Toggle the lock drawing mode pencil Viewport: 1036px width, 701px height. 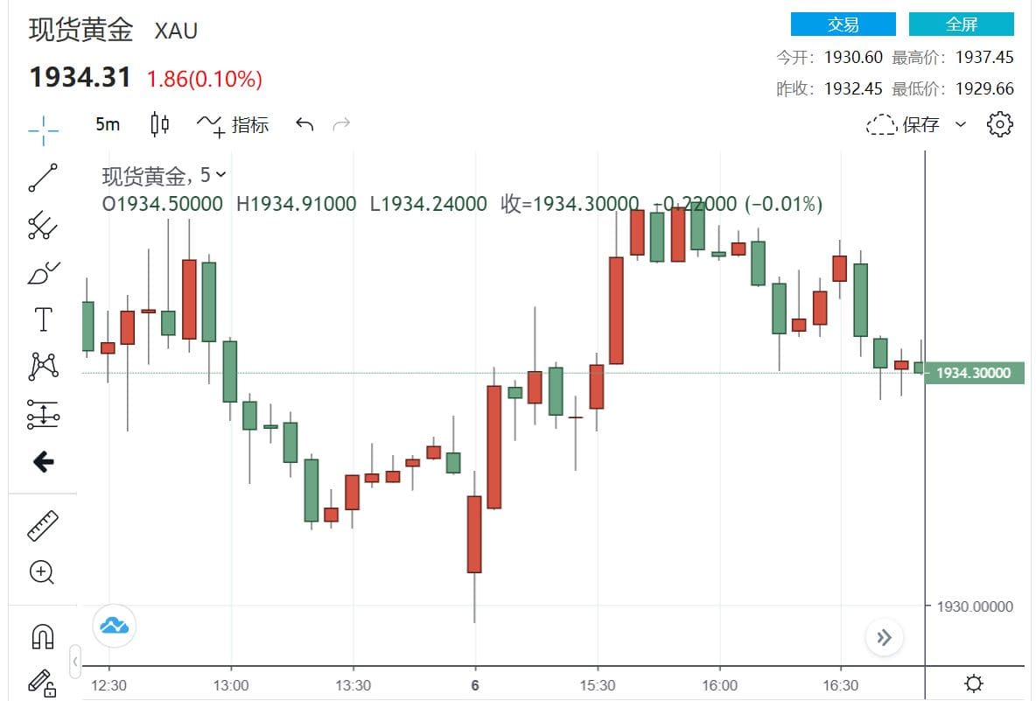(x=43, y=682)
